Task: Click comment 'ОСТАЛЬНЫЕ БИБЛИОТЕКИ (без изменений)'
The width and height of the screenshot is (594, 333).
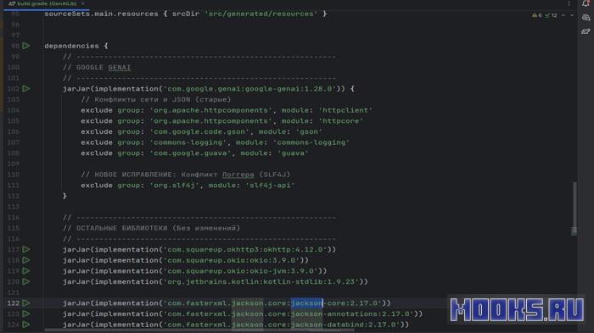Action: pyautogui.click(x=152, y=228)
